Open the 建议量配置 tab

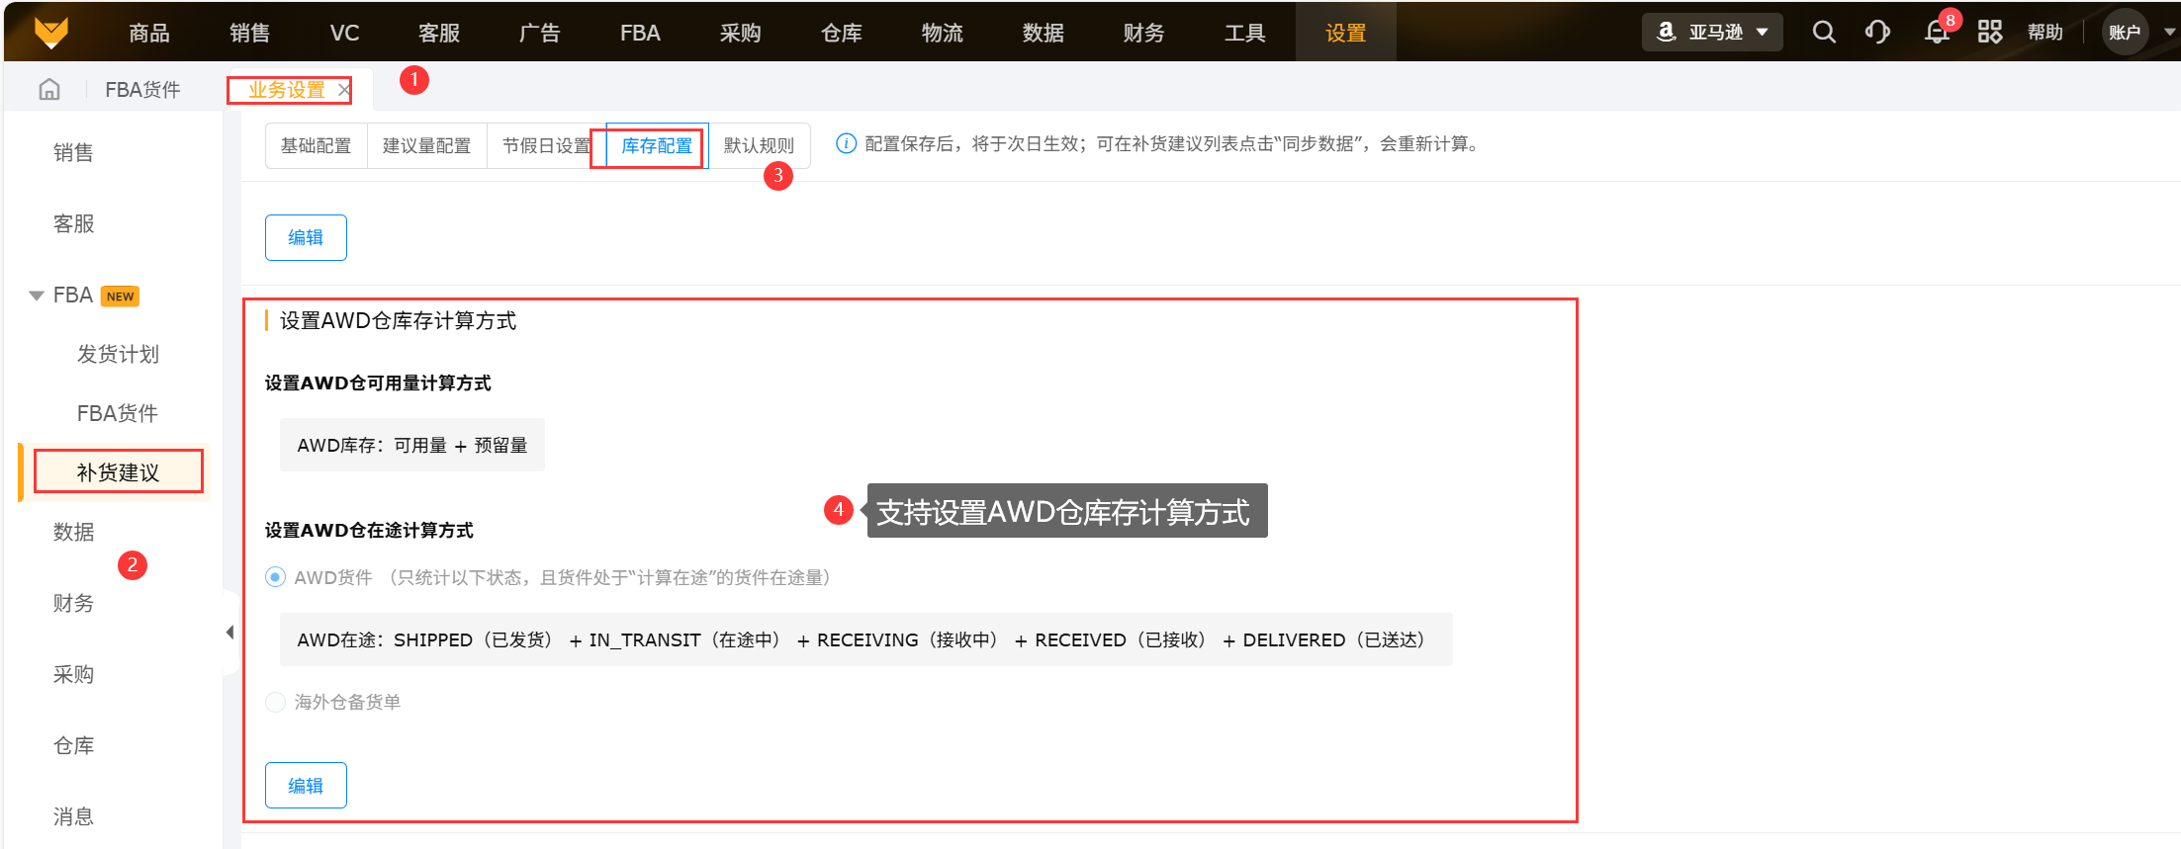coord(426,146)
